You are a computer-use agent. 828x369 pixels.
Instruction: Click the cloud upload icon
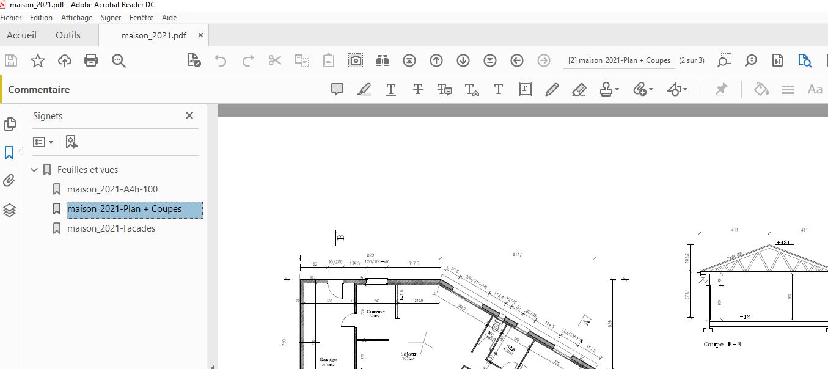[x=65, y=60]
